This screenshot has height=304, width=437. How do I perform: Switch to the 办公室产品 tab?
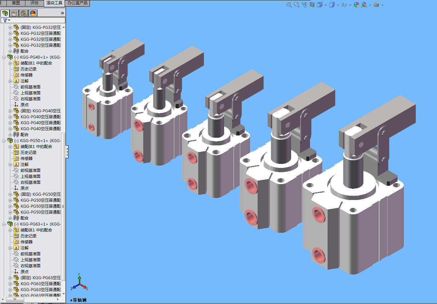tap(77, 3)
